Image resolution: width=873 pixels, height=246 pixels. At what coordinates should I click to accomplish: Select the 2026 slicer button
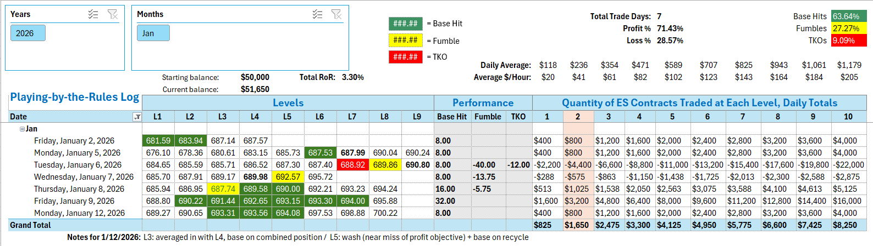27,33
